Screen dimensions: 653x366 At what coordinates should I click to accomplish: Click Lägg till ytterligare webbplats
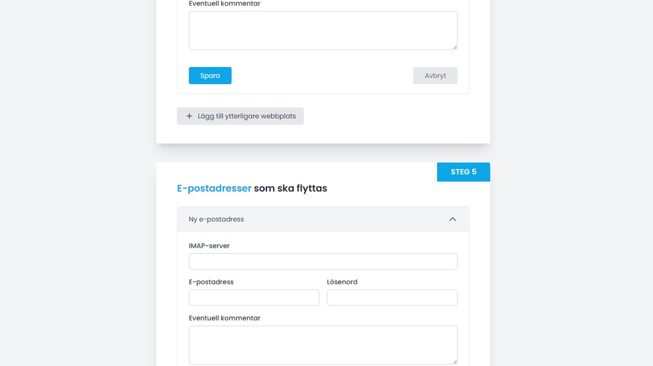click(x=246, y=116)
